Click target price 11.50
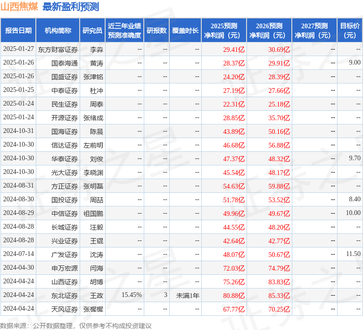 tap(353, 254)
